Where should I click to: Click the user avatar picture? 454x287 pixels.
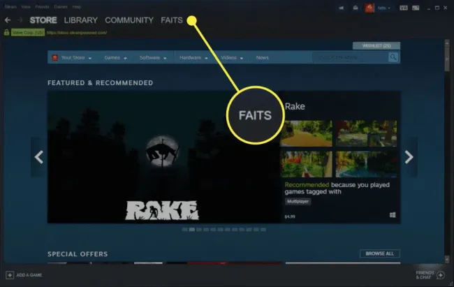tap(369, 8)
